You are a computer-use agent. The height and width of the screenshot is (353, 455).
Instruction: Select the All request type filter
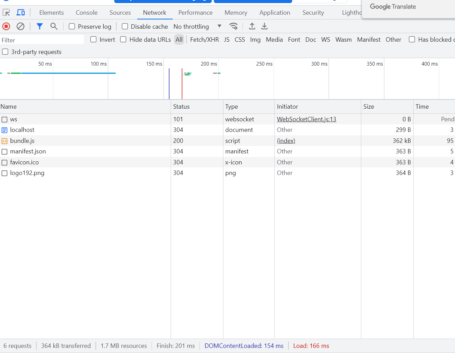coord(179,40)
